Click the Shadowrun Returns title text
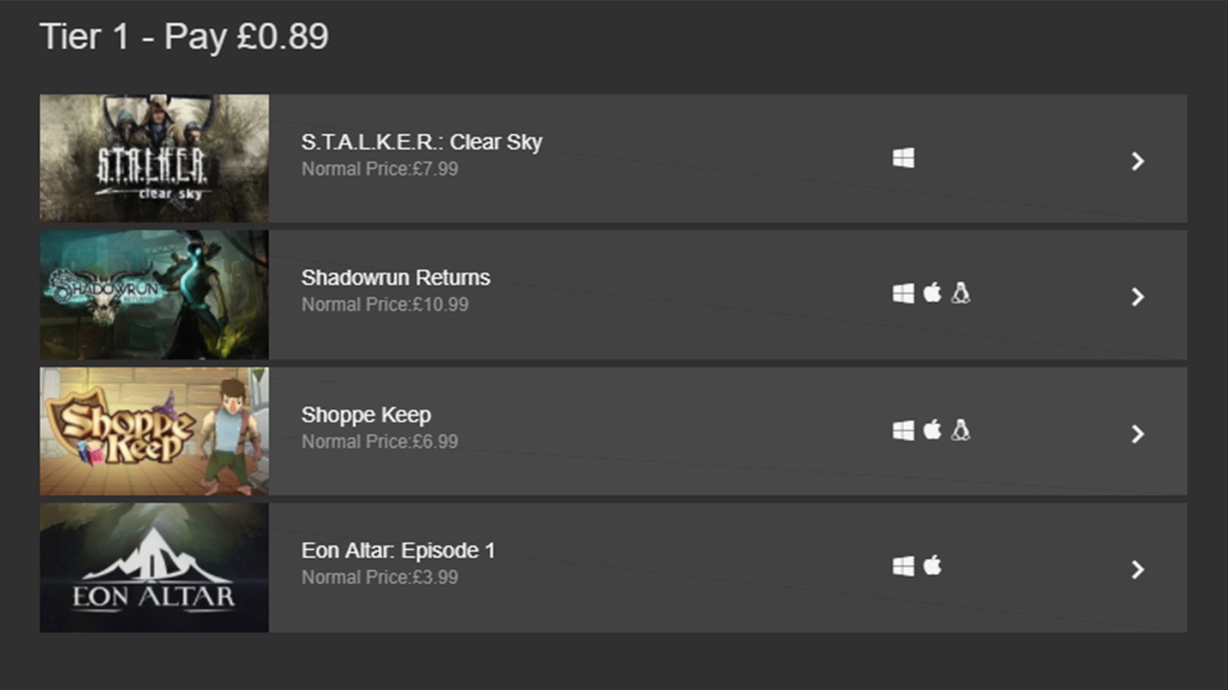Screen dimensions: 1228x690 pyautogui.click(x=396, y=278)
